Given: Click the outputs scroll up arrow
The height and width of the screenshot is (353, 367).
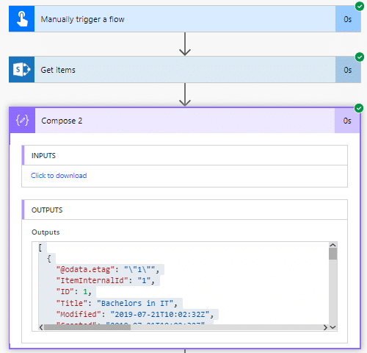Looking at the screenshot, I should point(333,245).
